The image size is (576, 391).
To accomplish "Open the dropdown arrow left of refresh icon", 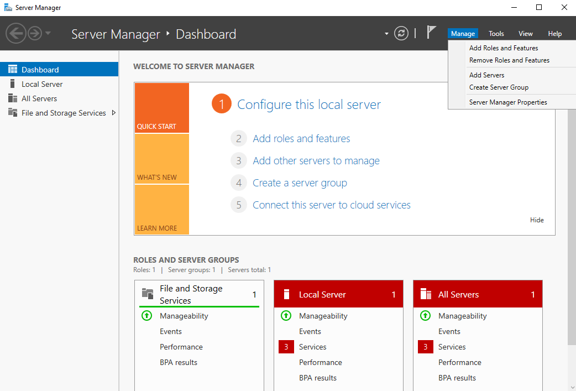I will click(x=386, y=34).
